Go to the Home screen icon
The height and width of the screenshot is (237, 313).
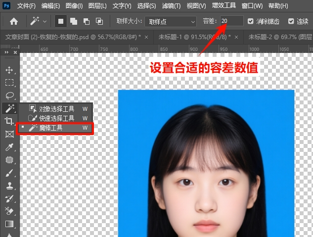pyautogui.click(x=14, y=21)
